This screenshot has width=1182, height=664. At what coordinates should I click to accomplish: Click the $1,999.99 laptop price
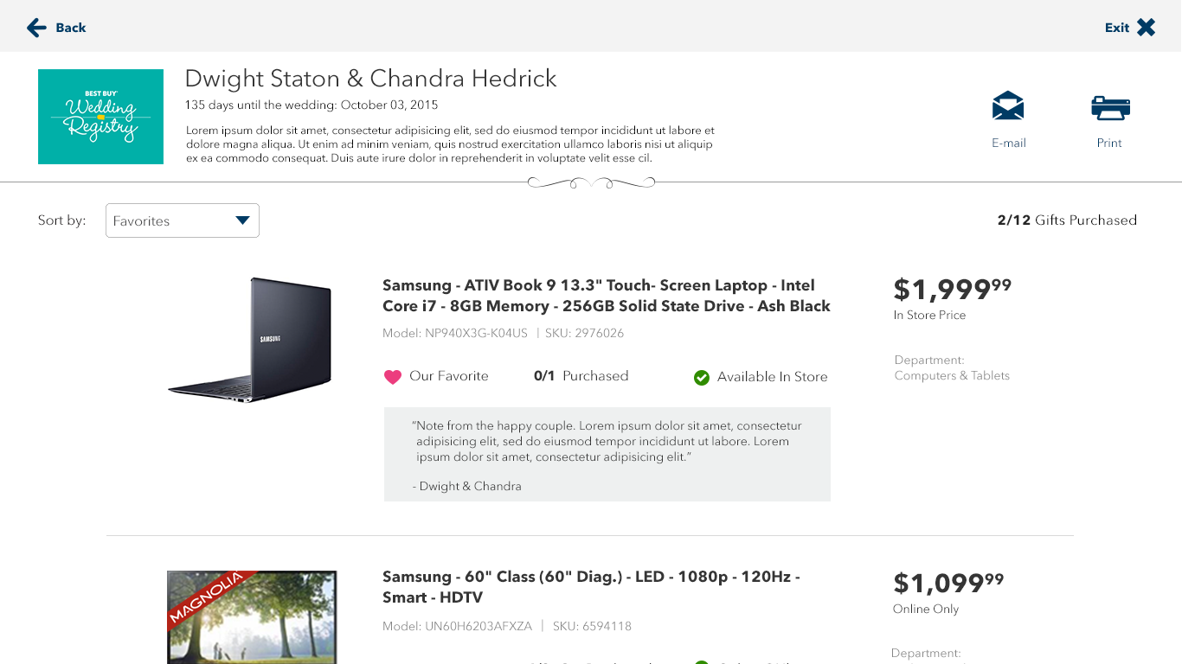(952, 289)
